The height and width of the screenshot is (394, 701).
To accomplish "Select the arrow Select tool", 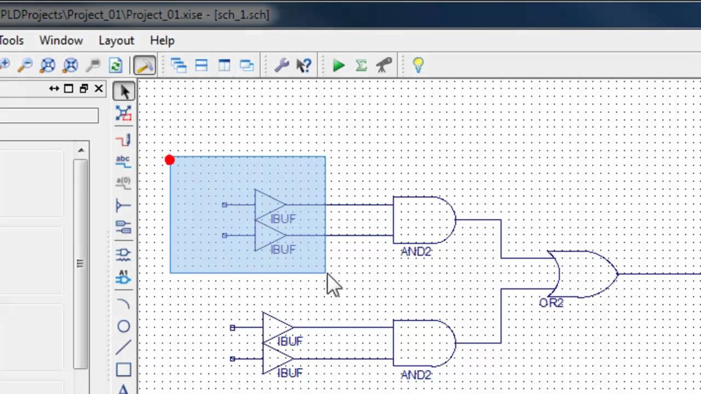I will (124, 91).
